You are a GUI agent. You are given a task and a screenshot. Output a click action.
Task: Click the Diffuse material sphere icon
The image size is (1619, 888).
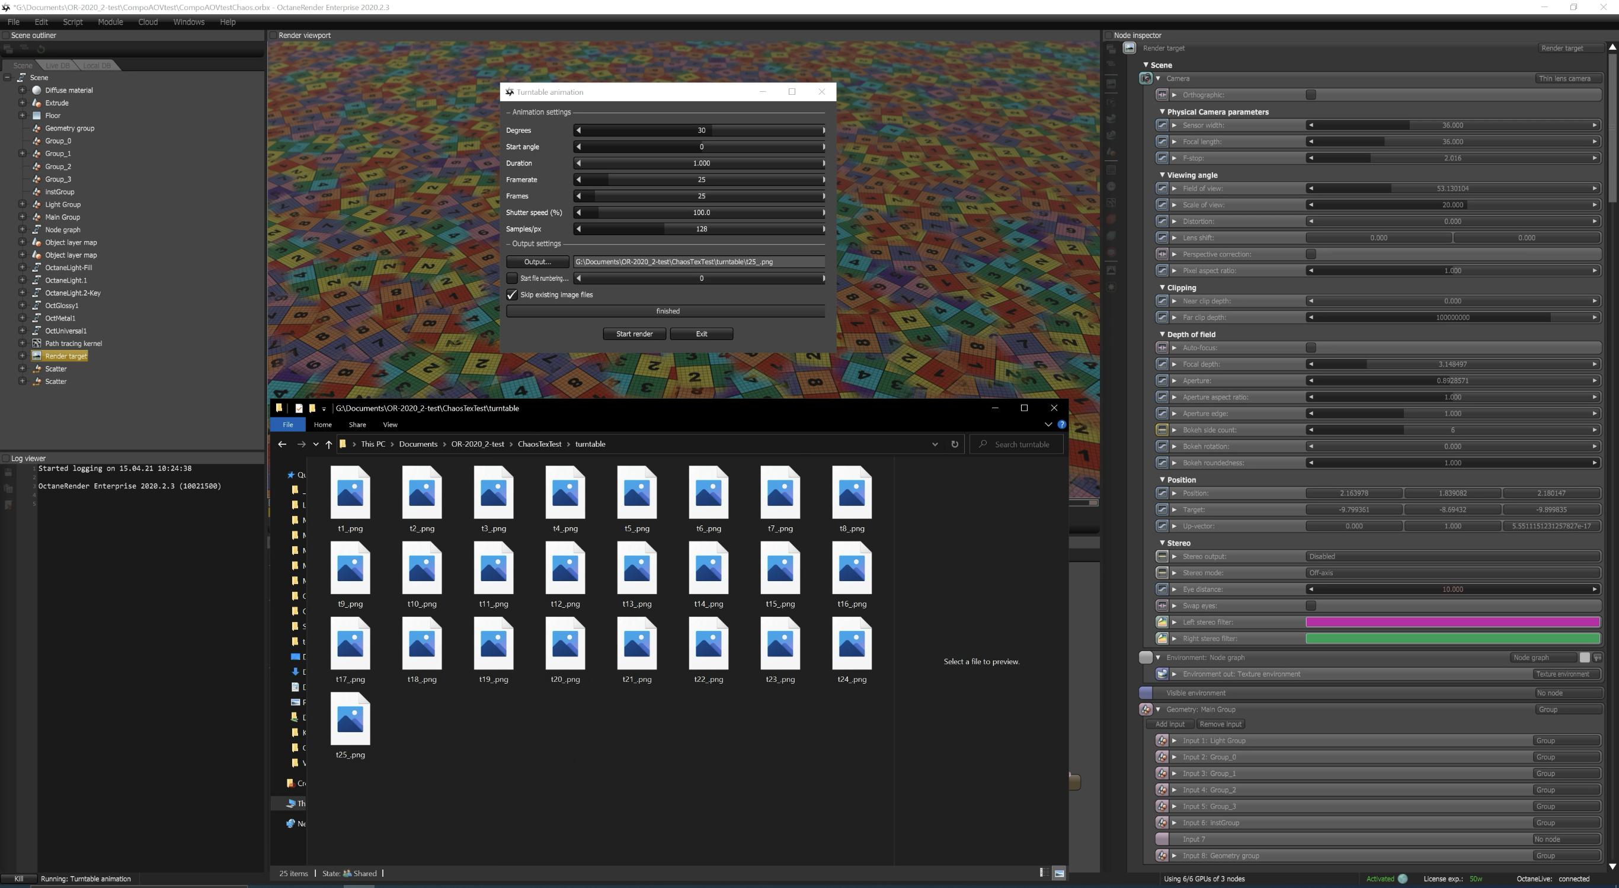click(37, 91)
